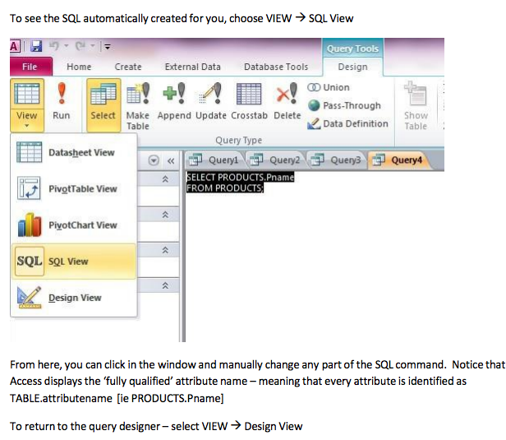Screen dimensions: 506x440
Task: Switch to the Query4 document tab
Action: (x=398, y=160)
